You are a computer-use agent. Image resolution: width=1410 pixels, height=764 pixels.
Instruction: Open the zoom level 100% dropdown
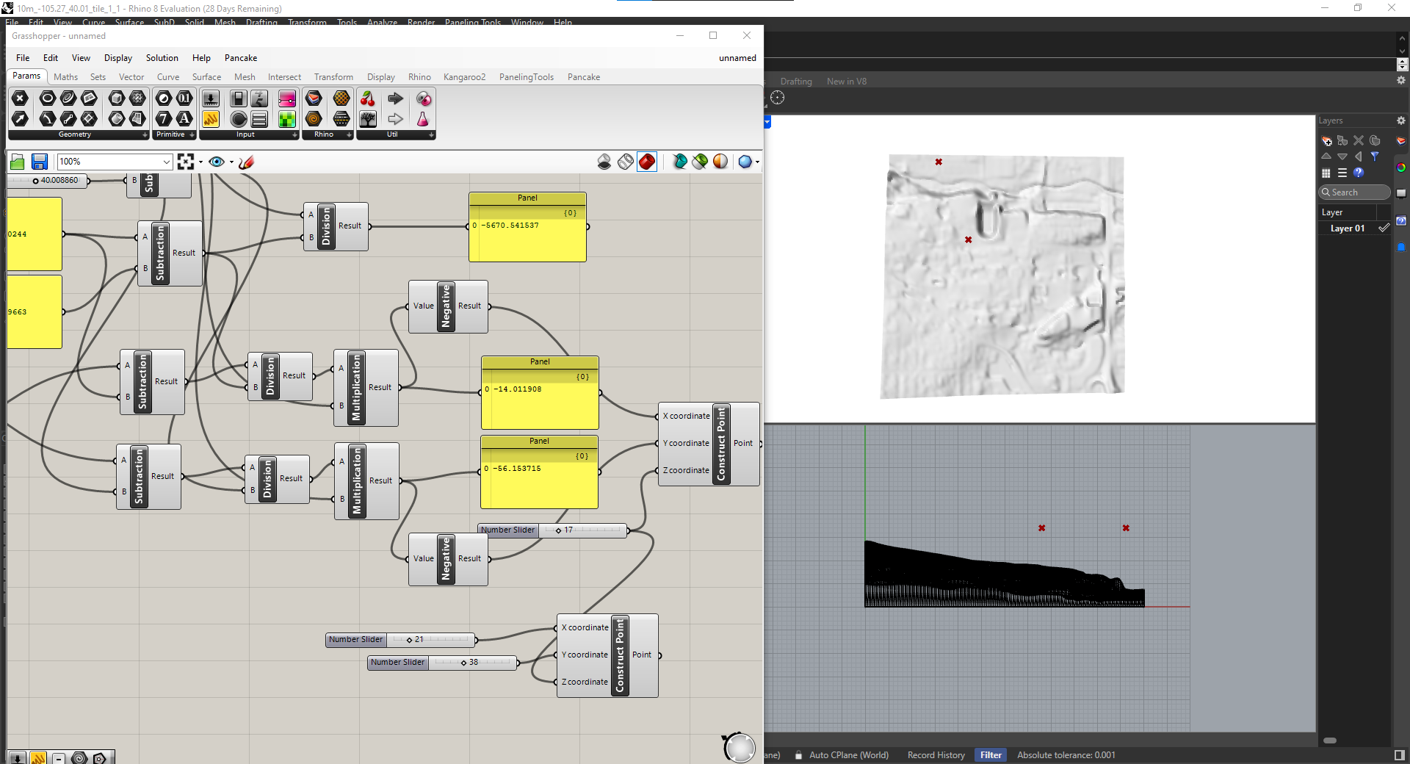coord(167,162)
